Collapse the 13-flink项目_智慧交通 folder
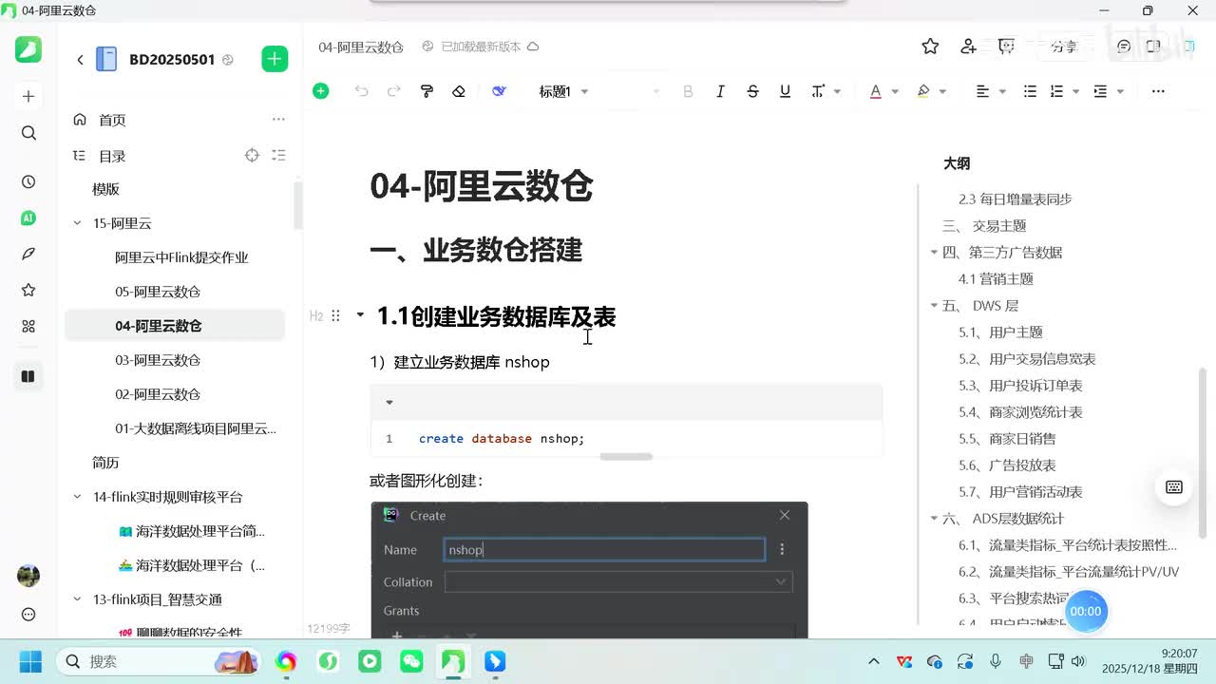 [x=78, y=599]
